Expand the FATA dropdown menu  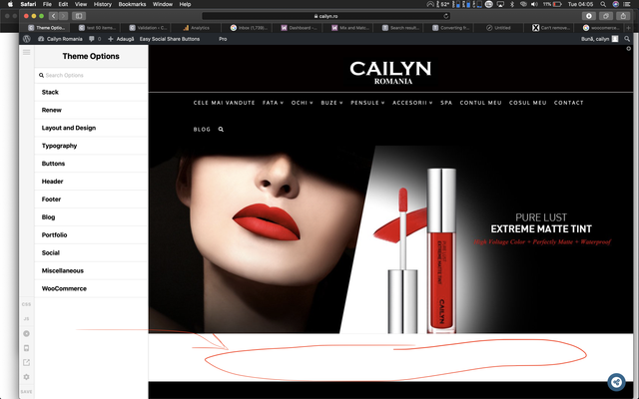[x=273, y=103]
